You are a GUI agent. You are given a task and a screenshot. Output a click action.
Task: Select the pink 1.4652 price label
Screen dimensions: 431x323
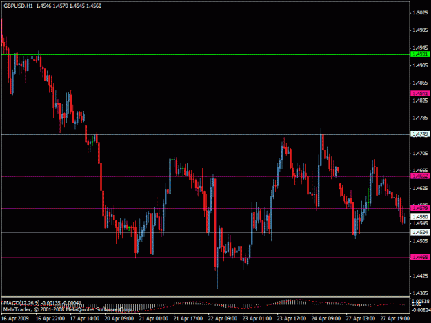(x=420, y=176)
